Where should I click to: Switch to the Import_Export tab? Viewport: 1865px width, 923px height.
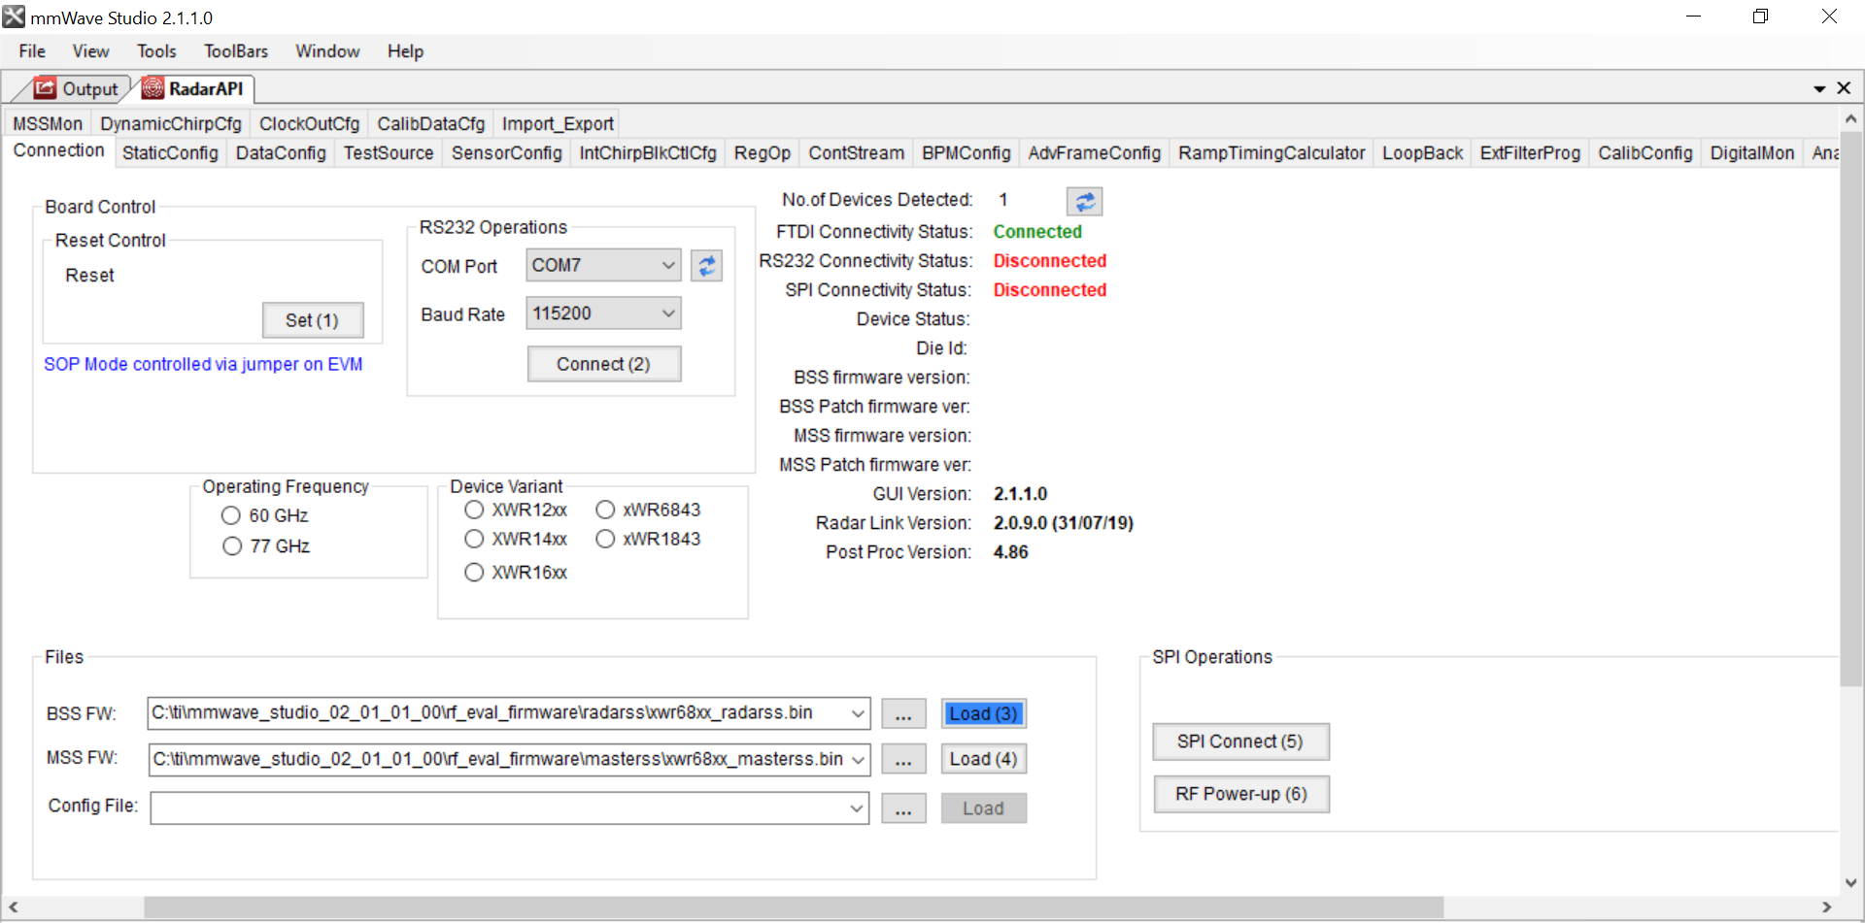coord(558,124)
